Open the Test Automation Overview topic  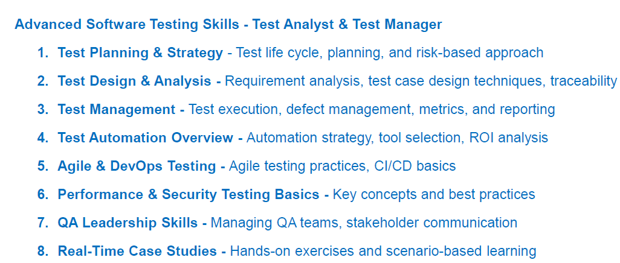pyautogui.click(x=145, y=138)
